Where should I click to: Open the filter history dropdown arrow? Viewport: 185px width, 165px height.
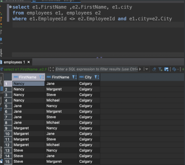(x=147, y=69)
